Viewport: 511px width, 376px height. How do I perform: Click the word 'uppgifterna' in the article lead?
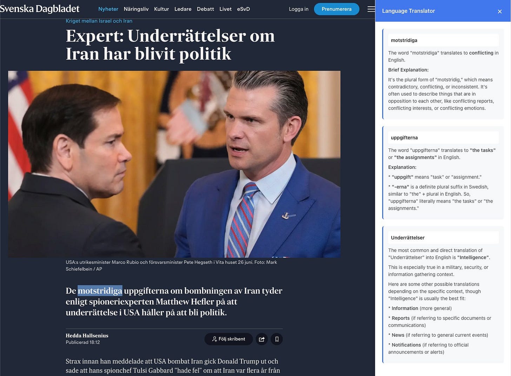click(146, 291)
